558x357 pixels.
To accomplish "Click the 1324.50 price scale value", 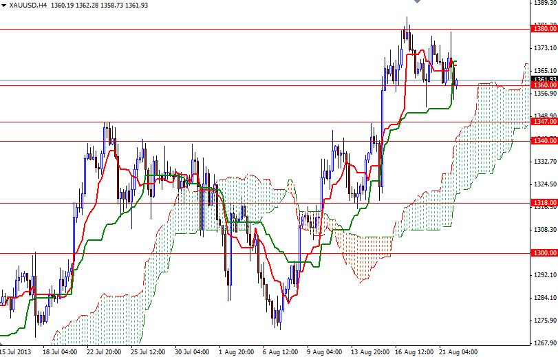I will click(546, 184).
